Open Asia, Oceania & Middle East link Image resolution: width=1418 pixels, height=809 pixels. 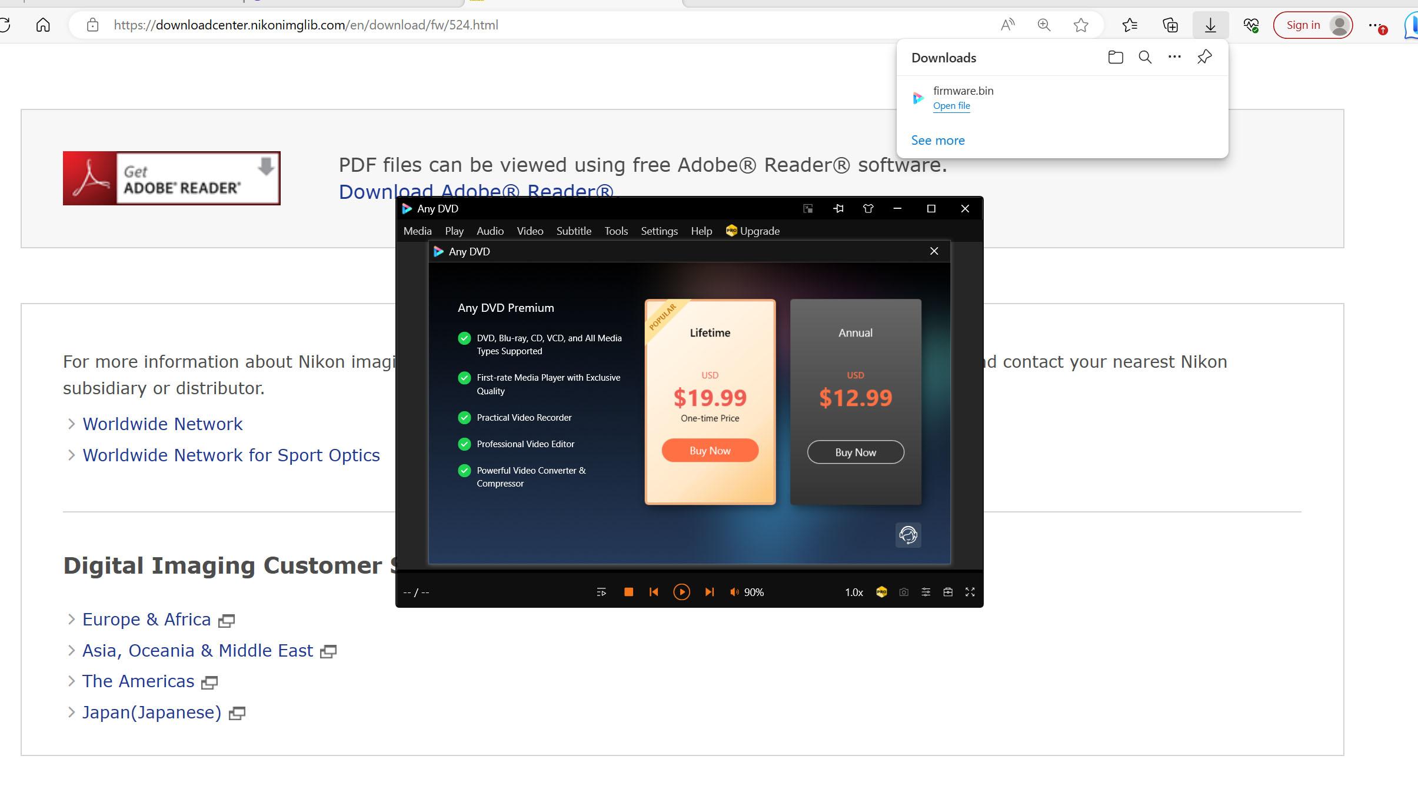(198, 651)
